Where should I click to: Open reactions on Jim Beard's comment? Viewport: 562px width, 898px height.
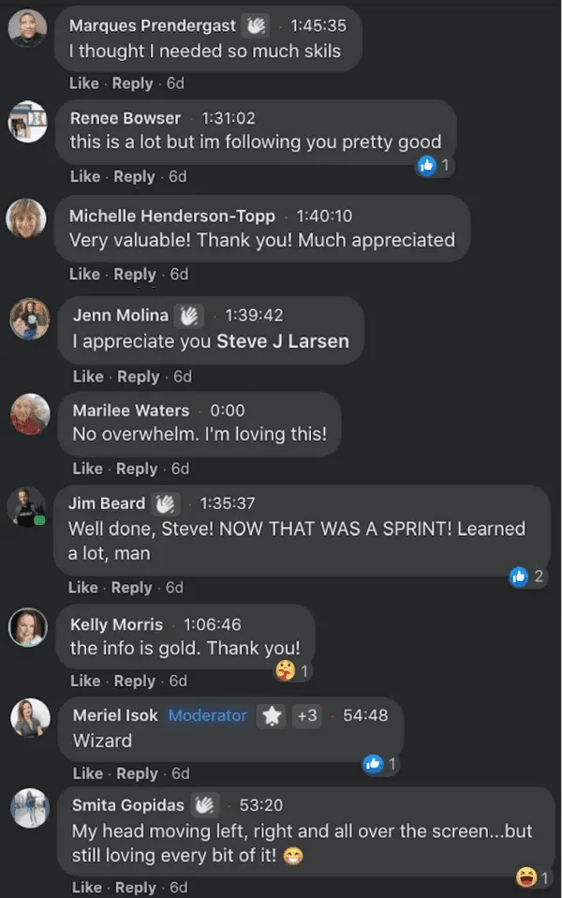526,576
